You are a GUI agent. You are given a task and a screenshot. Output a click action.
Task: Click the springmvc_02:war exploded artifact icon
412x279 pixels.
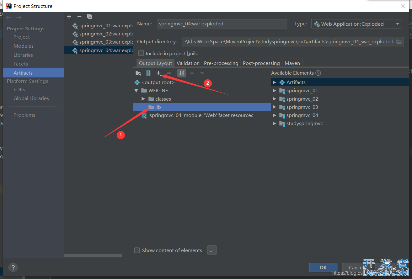(75, 34)
